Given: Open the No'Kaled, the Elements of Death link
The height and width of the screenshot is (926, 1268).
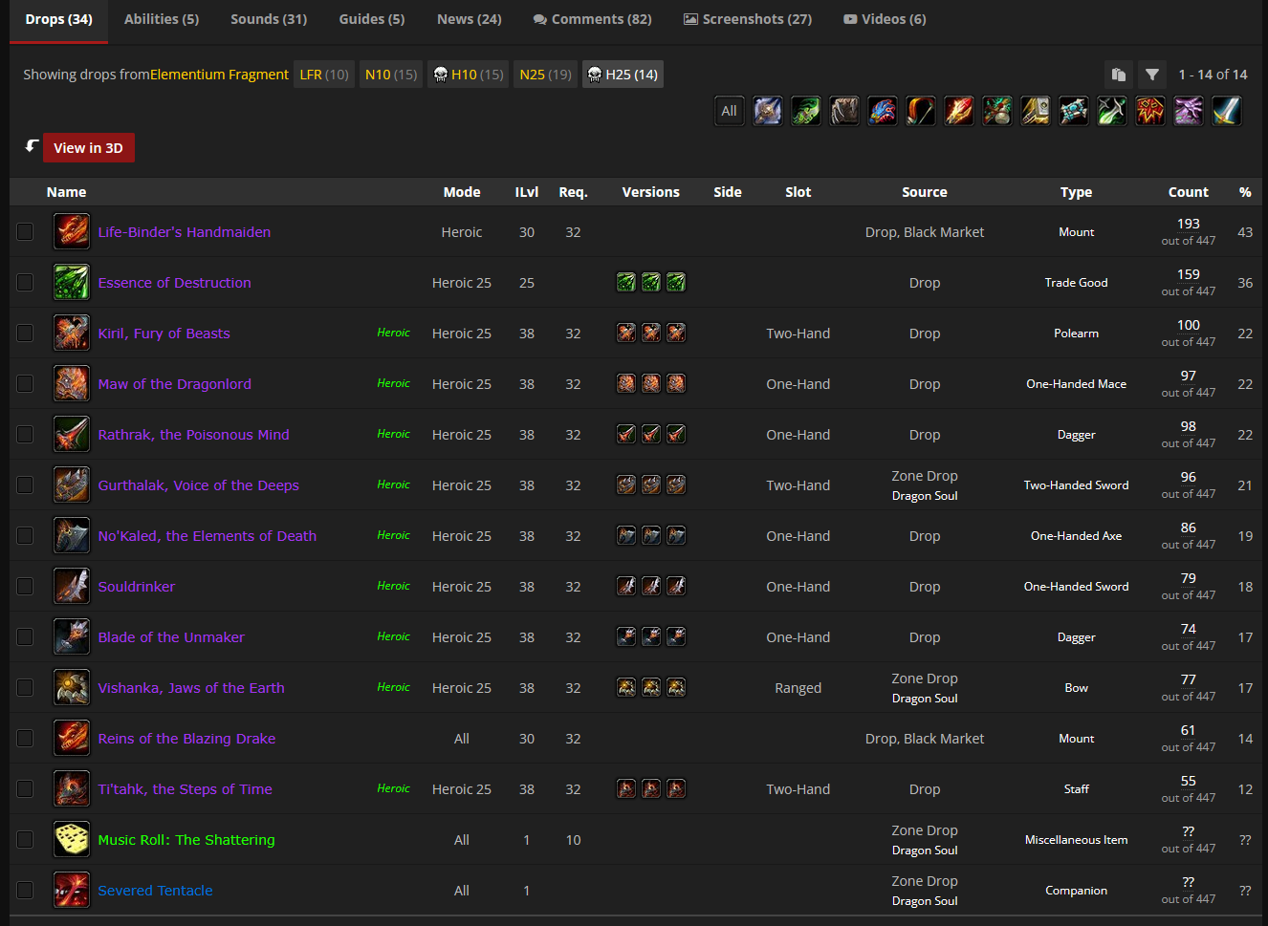Looking at the screenshot, I should (x=208, y=535).
